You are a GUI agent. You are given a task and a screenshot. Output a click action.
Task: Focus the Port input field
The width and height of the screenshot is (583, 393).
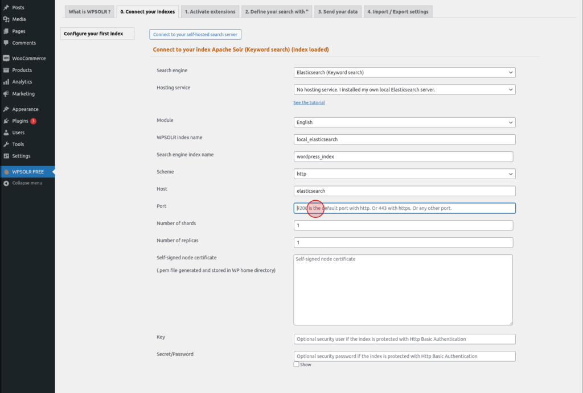point(404,208)
